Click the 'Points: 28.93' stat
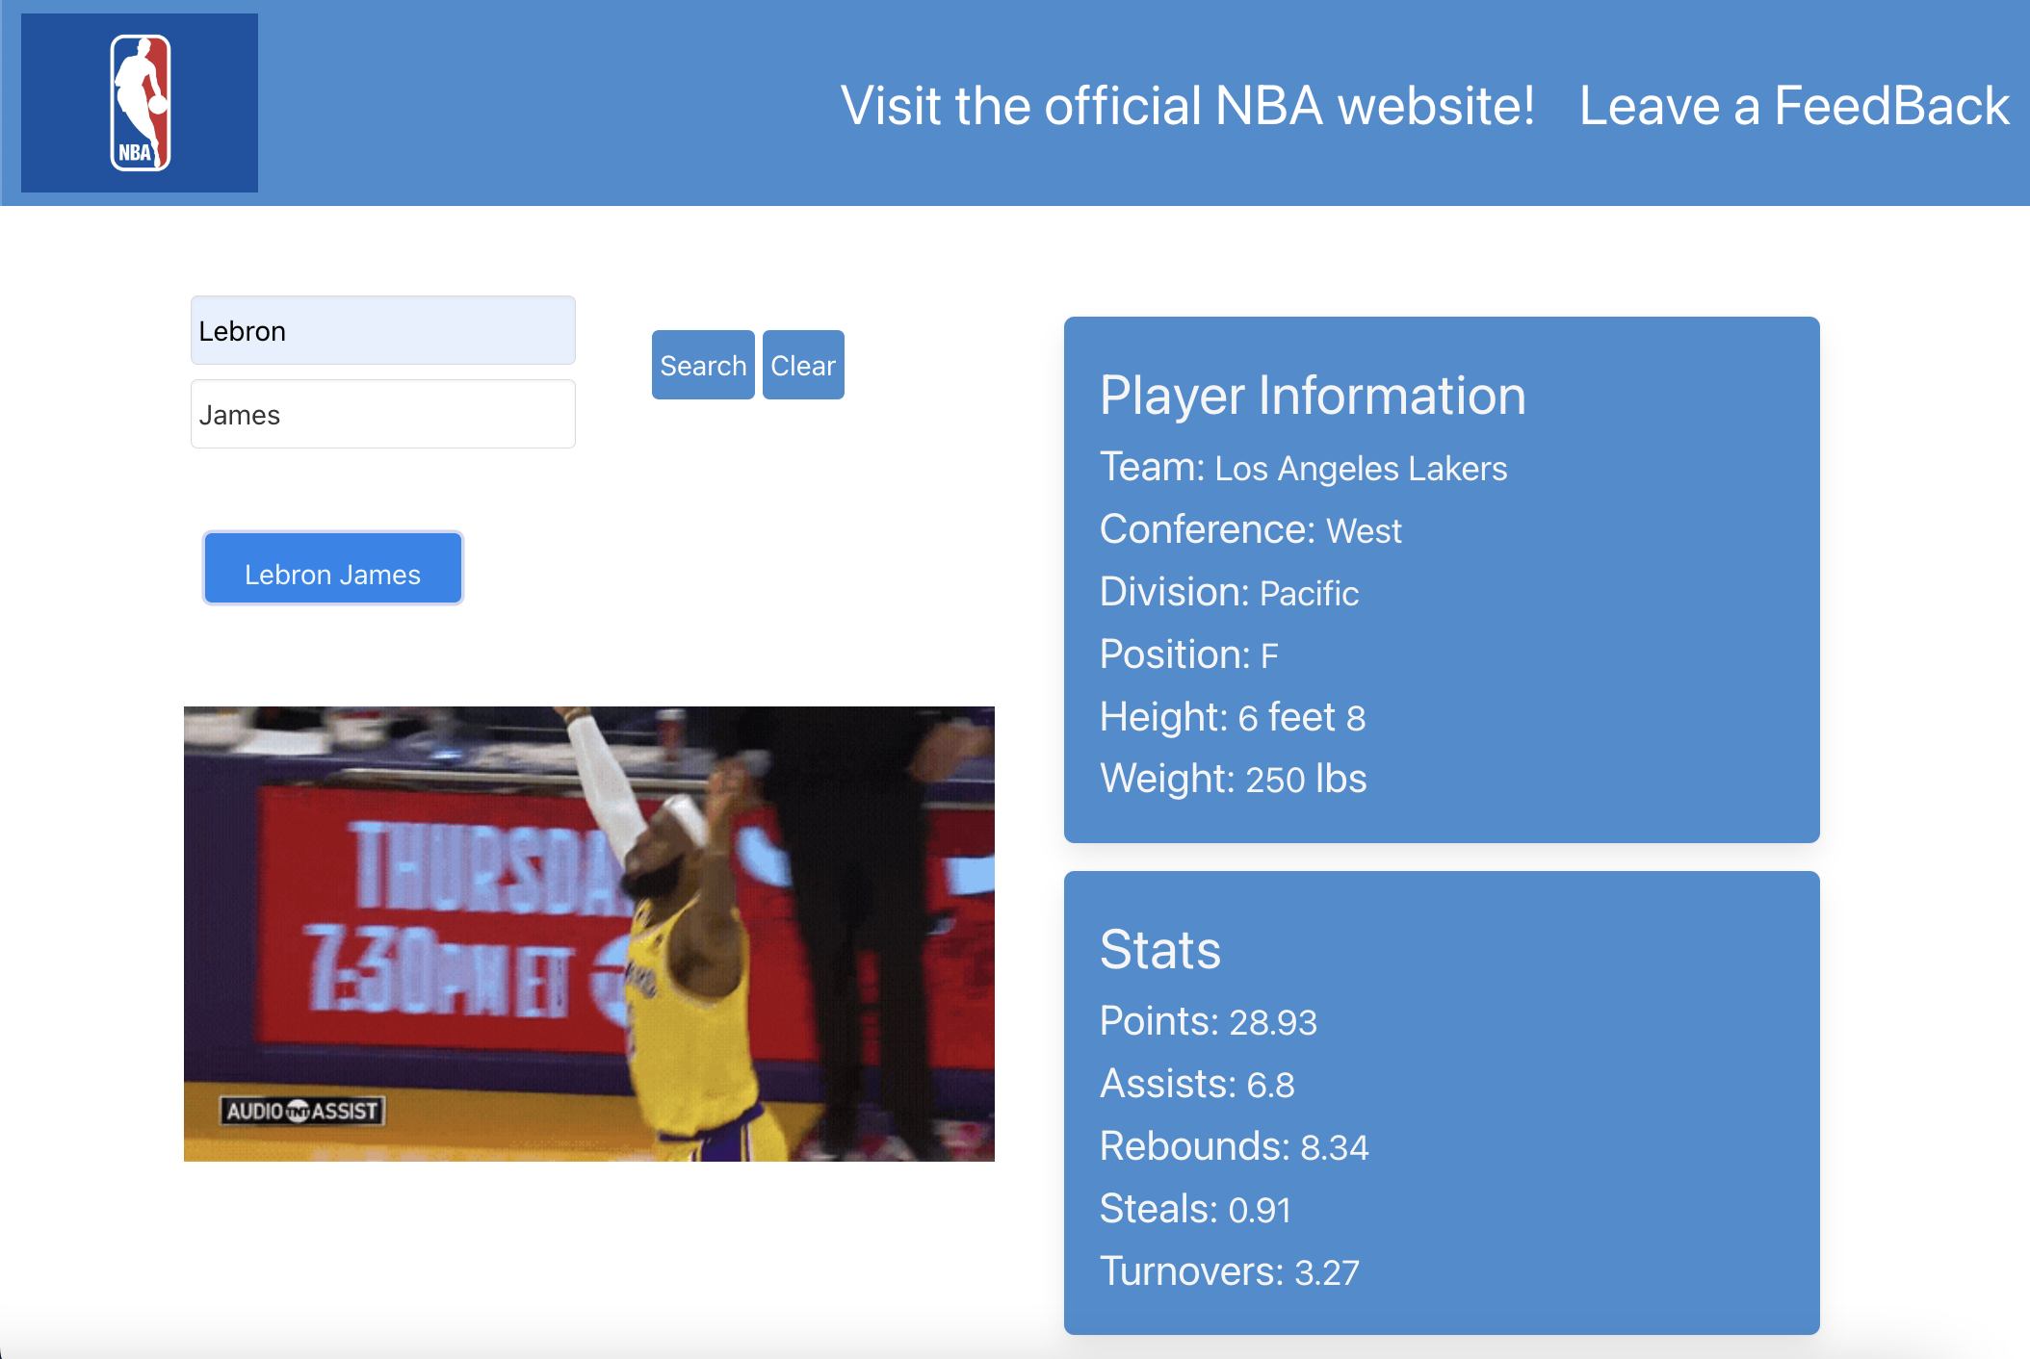The height and width of the screenshot is (1359, 2030). point(1208,1021)
